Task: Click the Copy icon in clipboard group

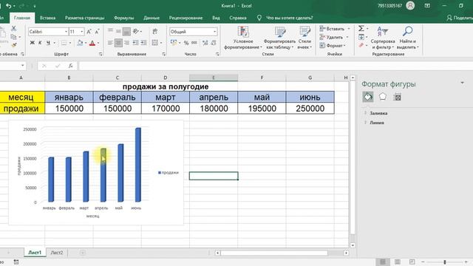Action: 13,37
